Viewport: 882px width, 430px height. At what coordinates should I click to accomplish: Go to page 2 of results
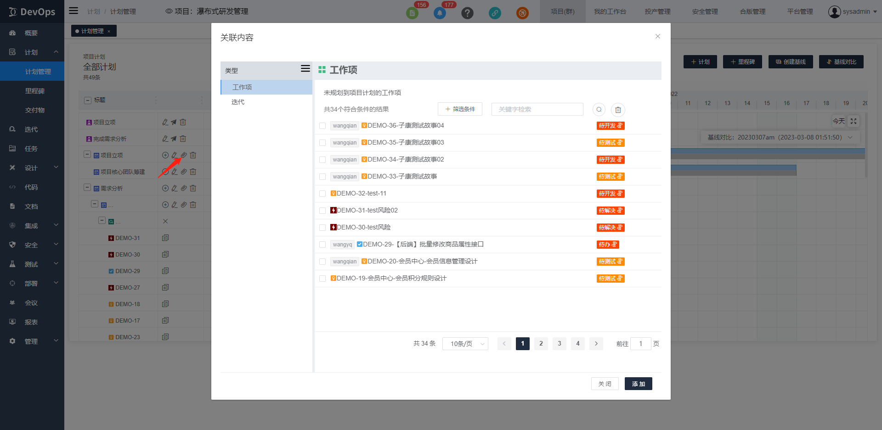(x=541, y=344)
